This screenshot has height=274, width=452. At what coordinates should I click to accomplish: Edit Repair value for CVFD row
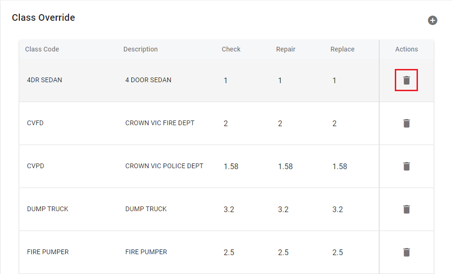point(280,123)
